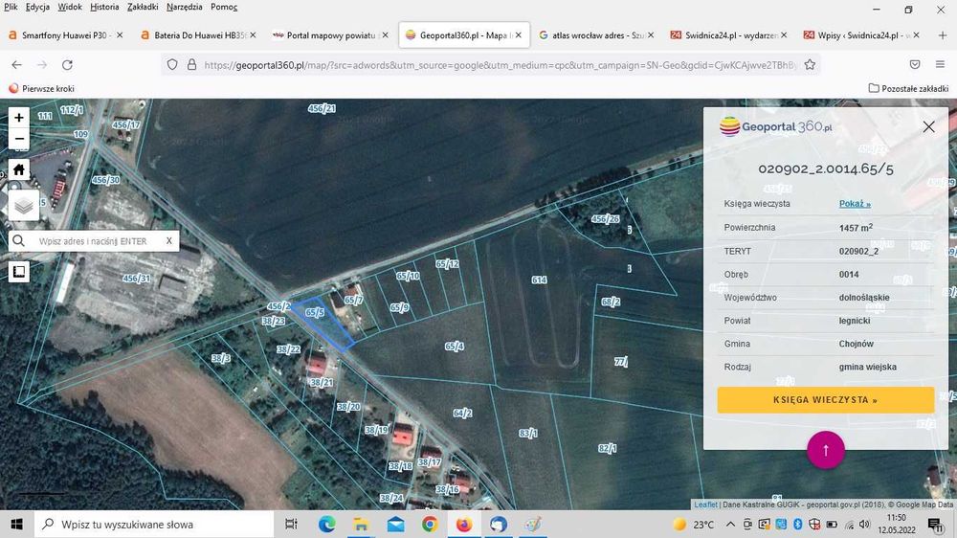Click parcel ID 020902_2.0014.65/5 heading
The height and width of the screenshot is (538, 957).
pos(825,168)
